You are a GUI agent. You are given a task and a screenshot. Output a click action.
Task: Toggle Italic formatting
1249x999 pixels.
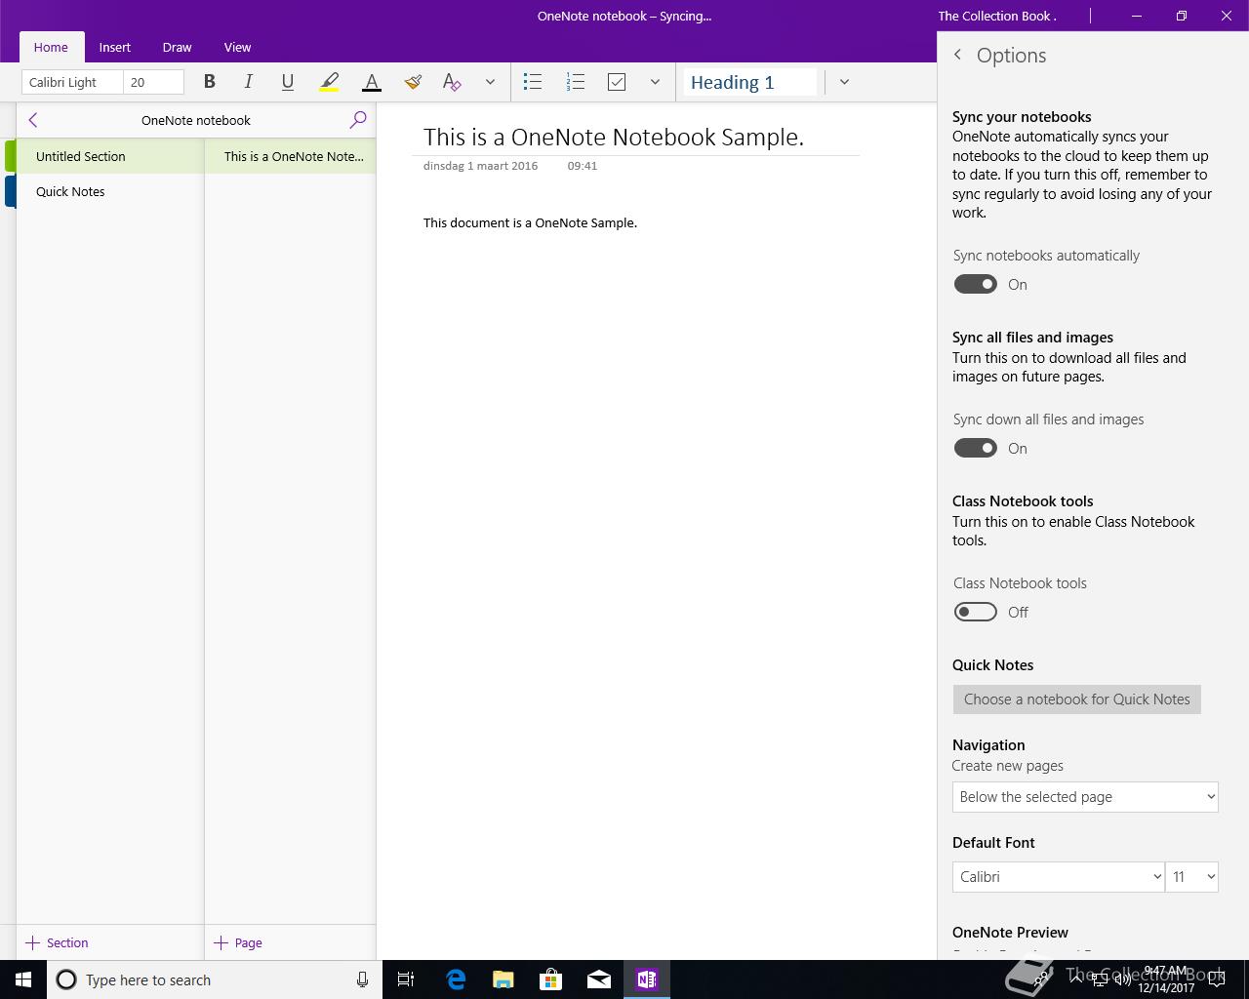[249, 82]
